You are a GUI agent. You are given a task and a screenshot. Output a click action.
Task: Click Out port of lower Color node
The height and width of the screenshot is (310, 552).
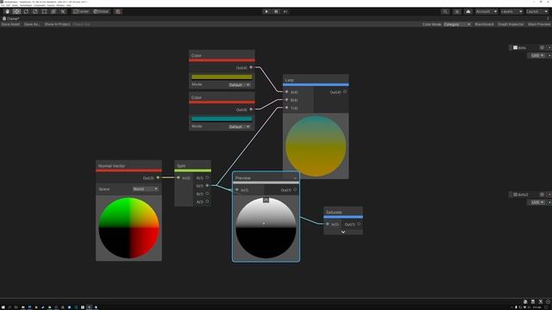coord(251,109)
